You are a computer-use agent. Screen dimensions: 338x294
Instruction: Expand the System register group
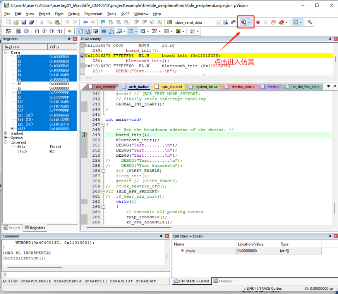pos(6,138)
